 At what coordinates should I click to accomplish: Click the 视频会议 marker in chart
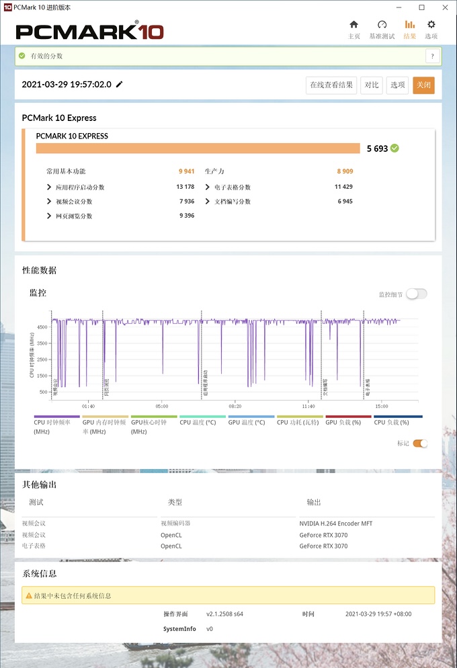[55, 387]
